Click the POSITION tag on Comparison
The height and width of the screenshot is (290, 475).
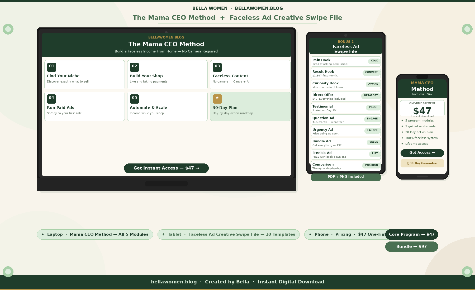click(x=372, y=165)
